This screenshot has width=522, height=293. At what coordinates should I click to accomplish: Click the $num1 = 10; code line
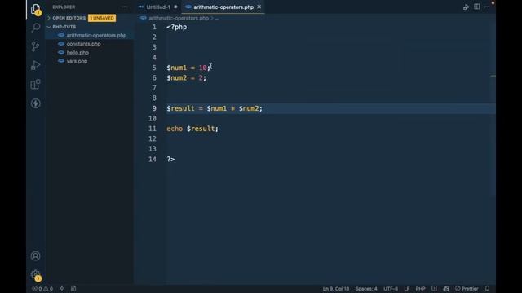coord(188,68)
